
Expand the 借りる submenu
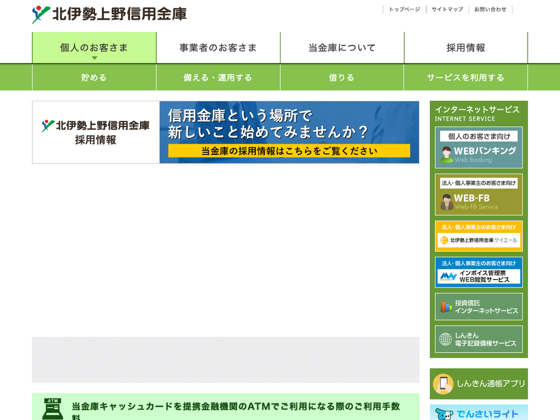tap(342, 77)
